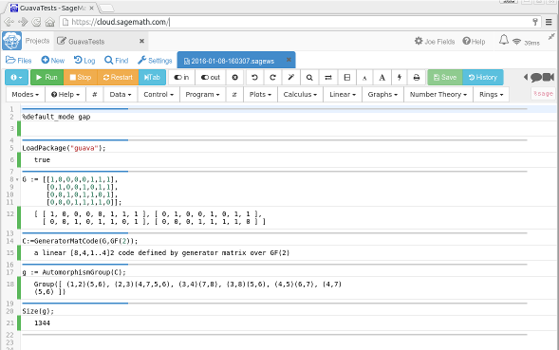Close the sagews file tab
Image resolution: width=559 pixels, height=350 pixels.
(x=289, y=60)
